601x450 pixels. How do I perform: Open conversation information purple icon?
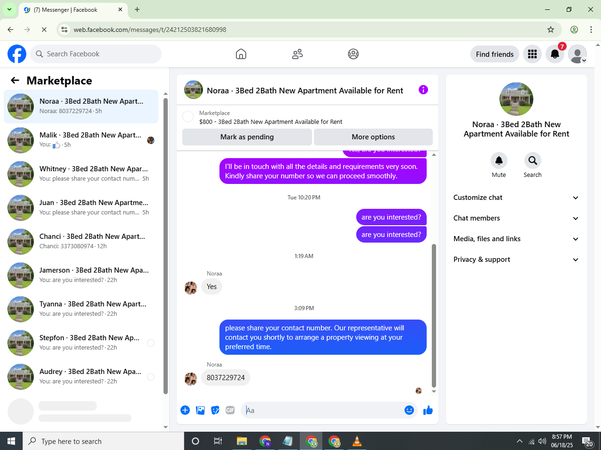click(x=423, y=90)
